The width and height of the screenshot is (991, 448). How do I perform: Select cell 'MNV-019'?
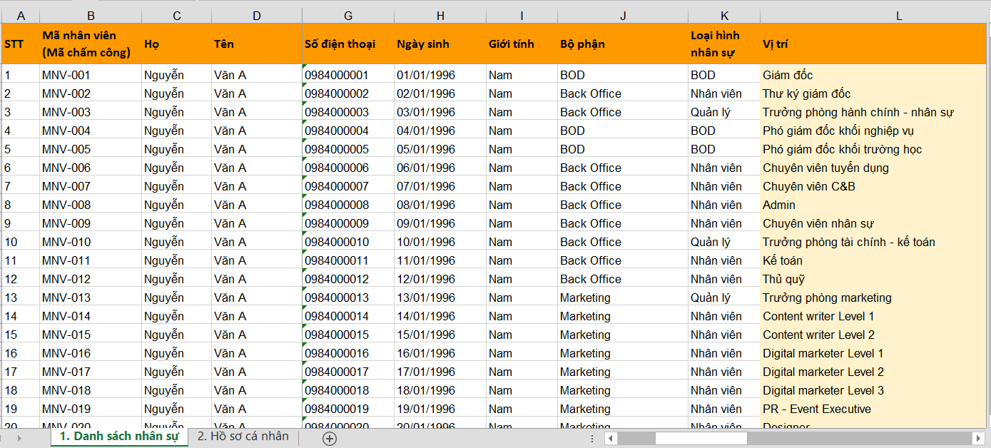(91, 409)
